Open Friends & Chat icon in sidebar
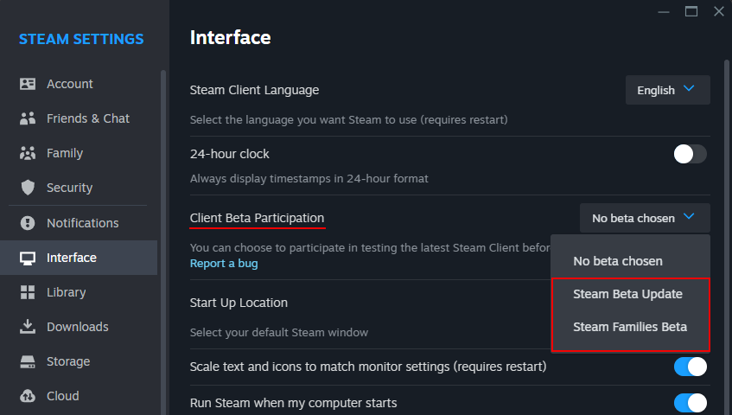This screenshot has width=732, height=415. 28,118
